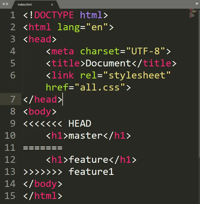The width and height of the screenshot is (200, 204).
Task: Switch to the index.html tab
Action: [x=35, y=4]
